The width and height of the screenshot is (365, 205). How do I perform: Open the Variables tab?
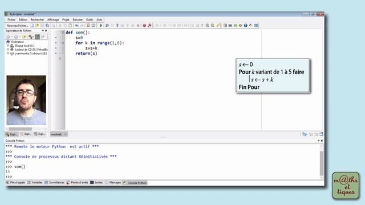pos(35,183)
